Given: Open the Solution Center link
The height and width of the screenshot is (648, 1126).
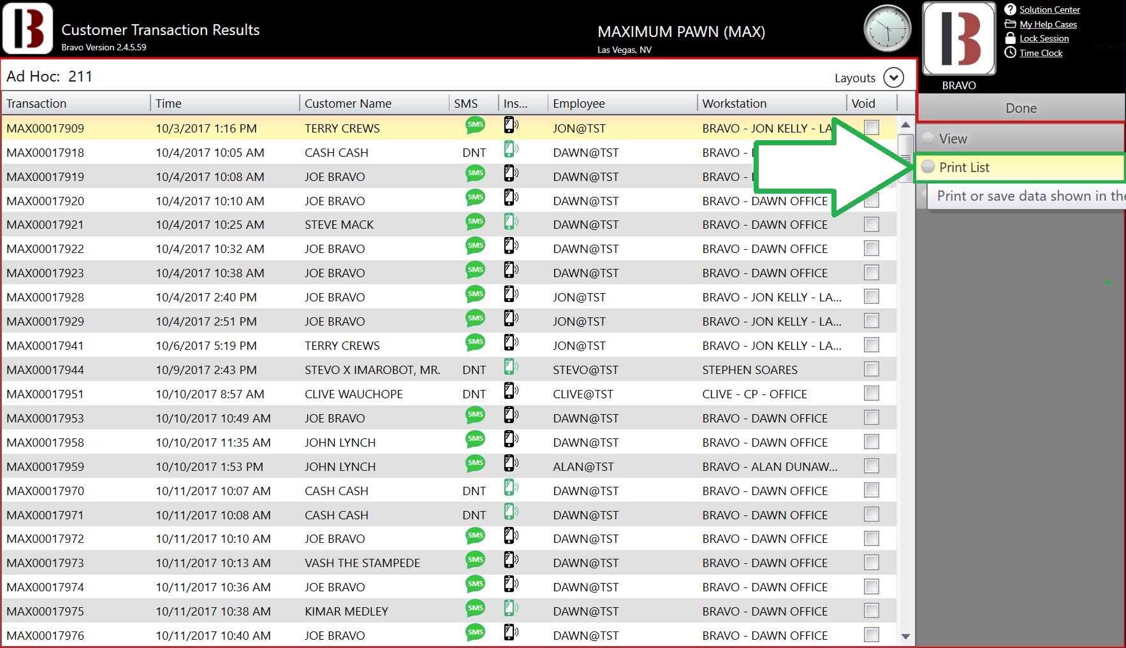Looking at the screenshot, I should click(1049, 10).
